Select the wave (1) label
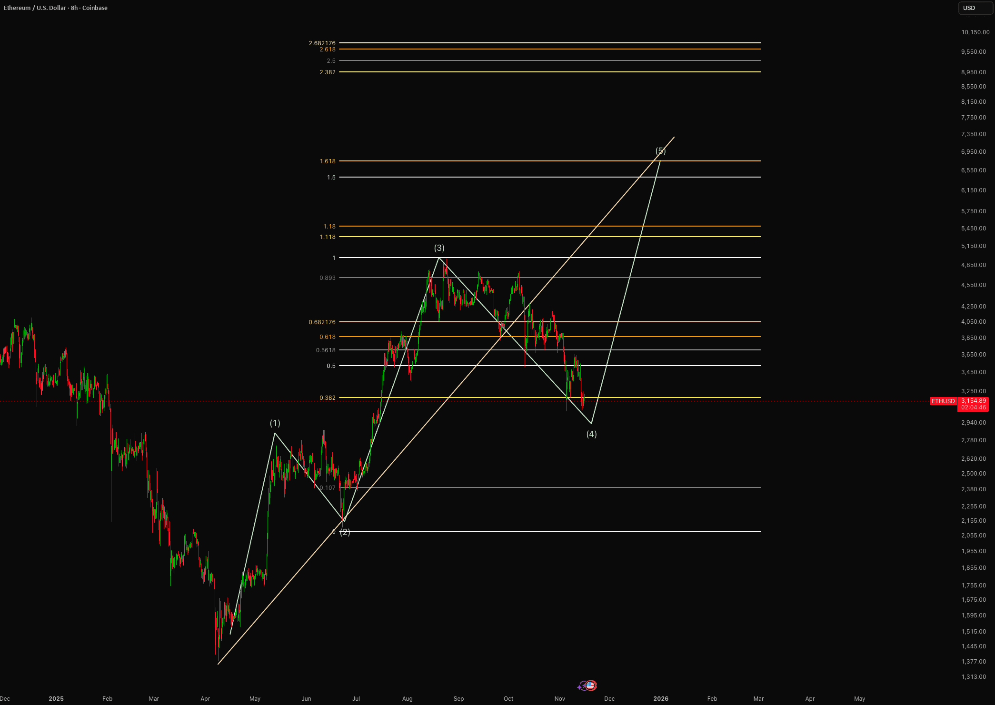Viewport: 995px width, 705px height. pyautogui.click(x=275, y=423)
